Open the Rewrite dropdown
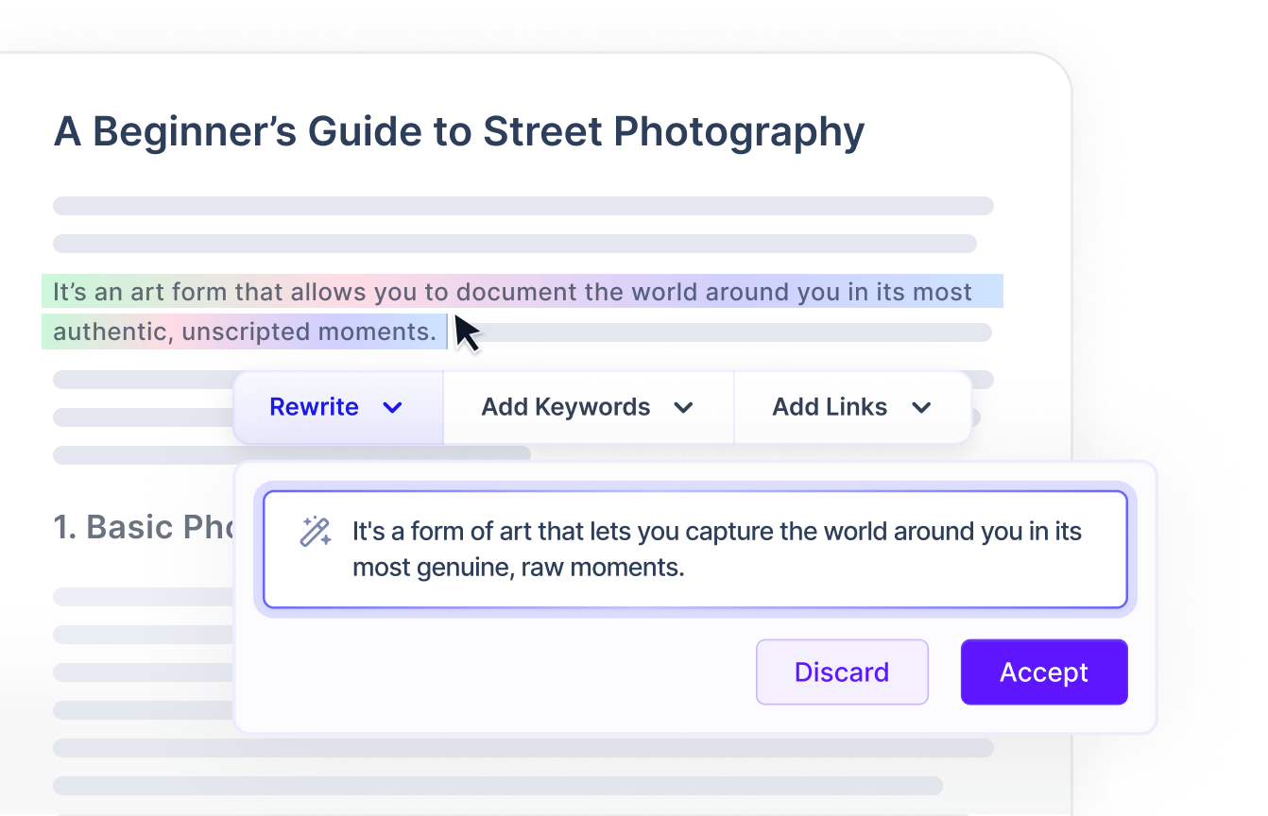This screenshot has height=816, width=1268. 337,407
